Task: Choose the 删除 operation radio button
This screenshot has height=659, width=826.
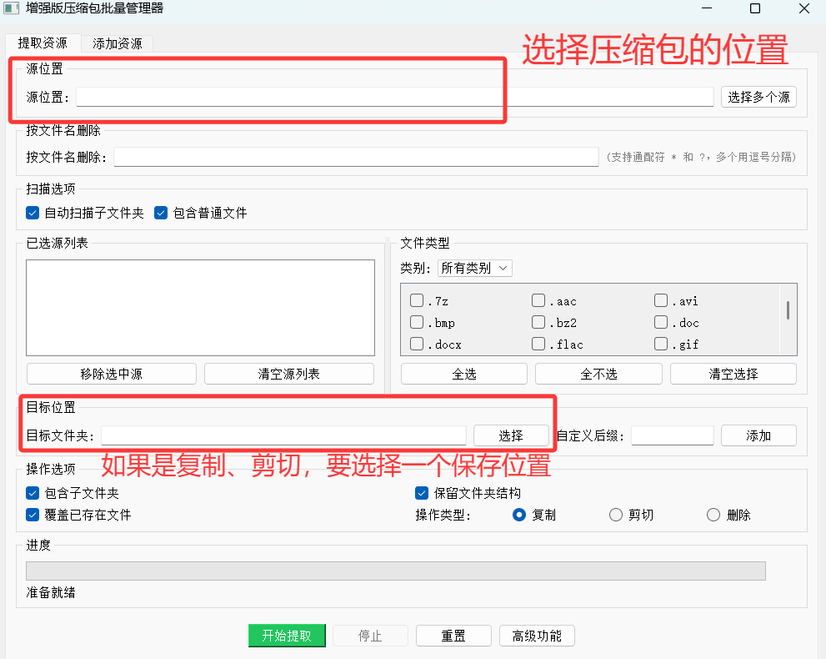Action: pyautogui.click(x=713, y=515)
